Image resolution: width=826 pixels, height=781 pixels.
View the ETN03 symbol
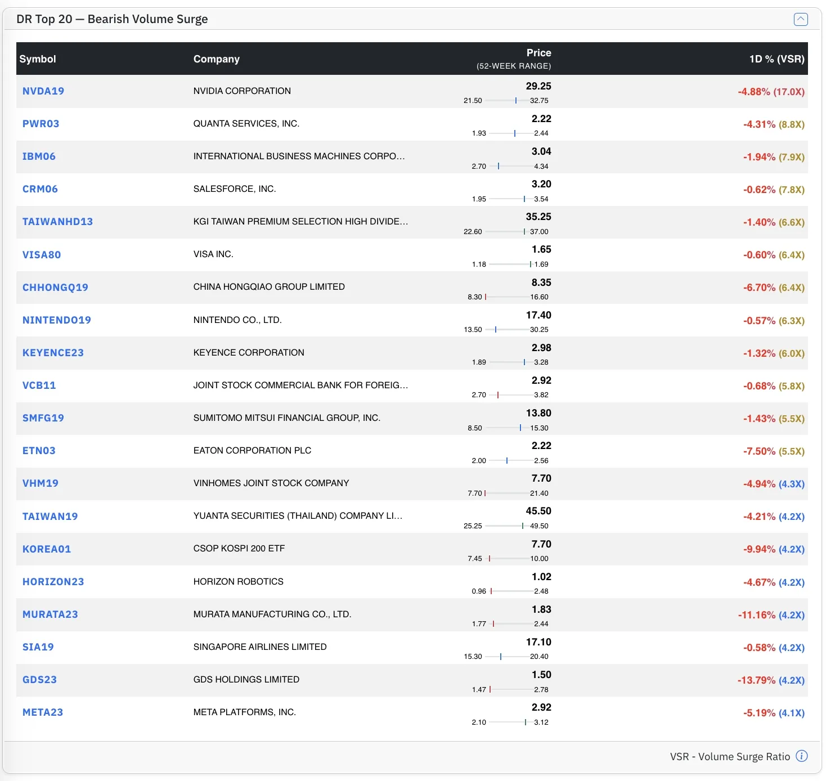(39, 451)
